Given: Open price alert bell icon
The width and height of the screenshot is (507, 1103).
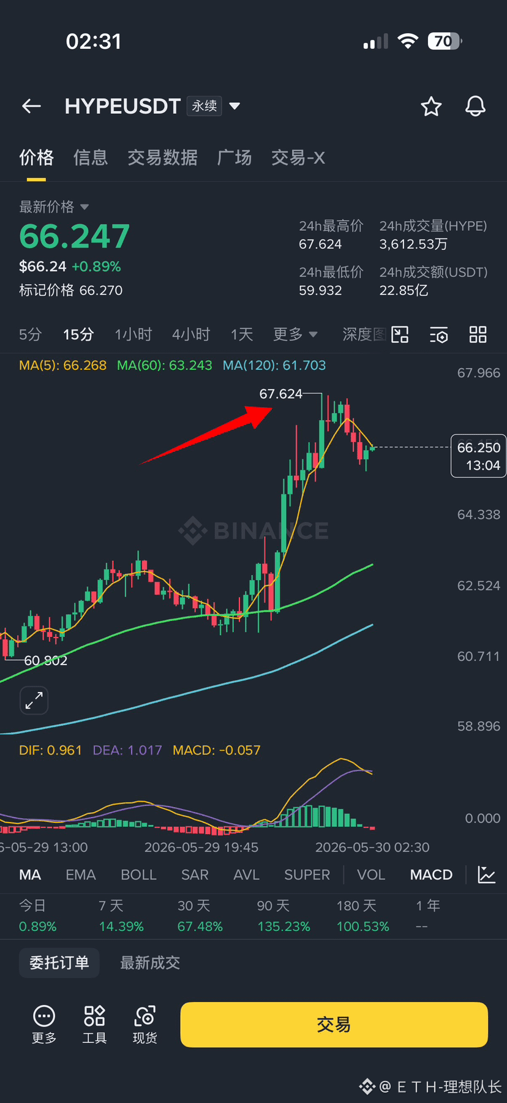Looking at the screenshot, I should (x=475, y=107).
